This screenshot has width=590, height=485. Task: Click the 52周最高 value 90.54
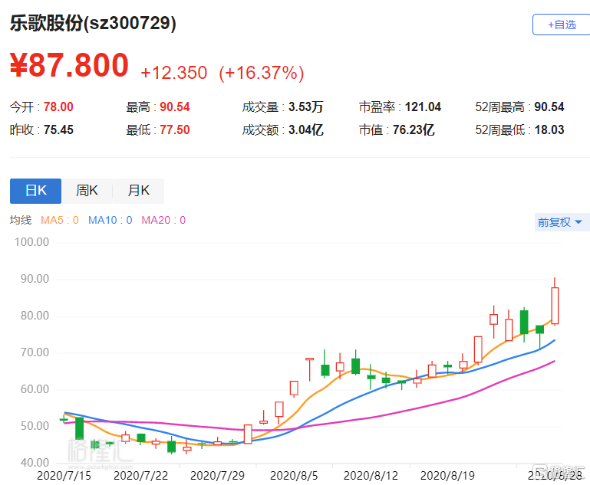tap(548, 107)
